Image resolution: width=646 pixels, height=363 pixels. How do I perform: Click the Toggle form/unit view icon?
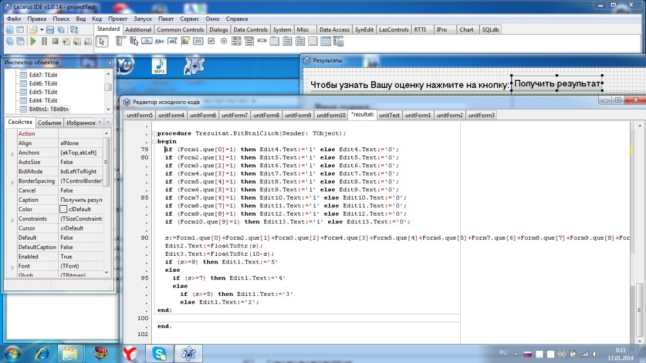click(x=74, y=30)
